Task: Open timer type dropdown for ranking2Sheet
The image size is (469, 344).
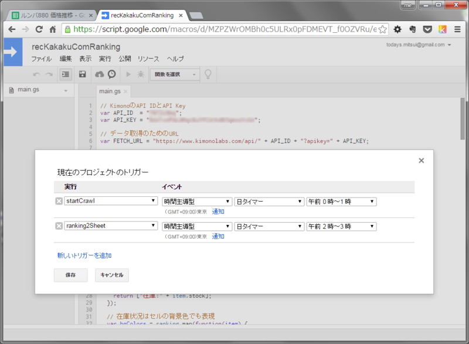Action: [269, 227]
